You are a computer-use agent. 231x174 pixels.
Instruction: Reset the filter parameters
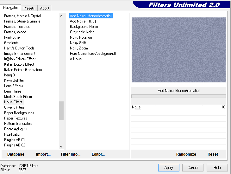(213, 154)
